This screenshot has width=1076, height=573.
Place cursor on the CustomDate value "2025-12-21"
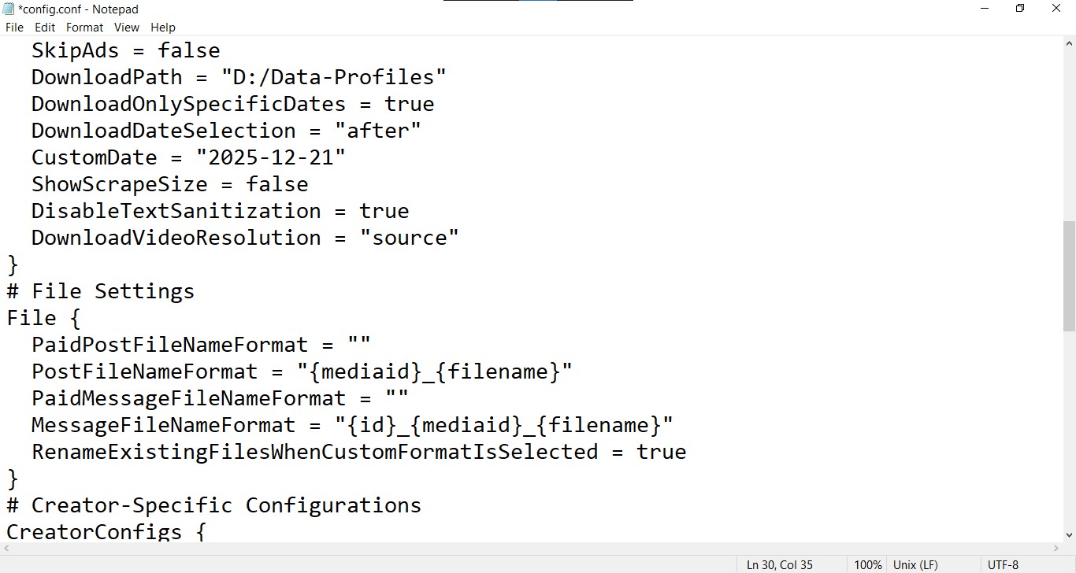pos(270,157)
